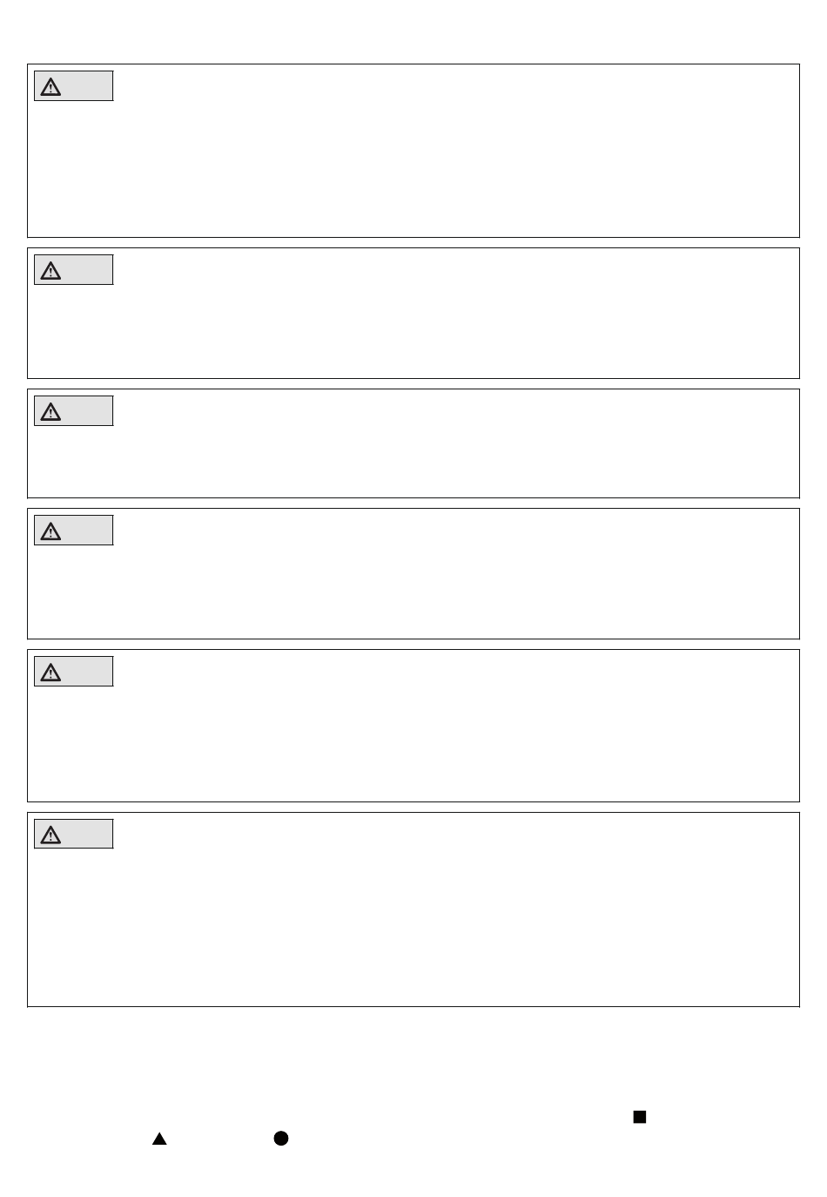Click the gray label area of sixth warning
The width and height of the screenshot is (827, 1197).
click(74, 835)
